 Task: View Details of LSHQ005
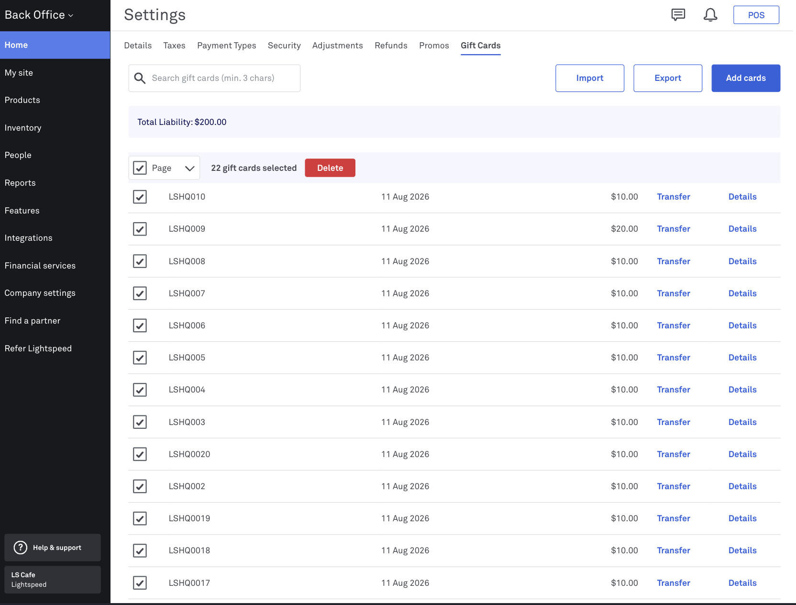point(742,358)
